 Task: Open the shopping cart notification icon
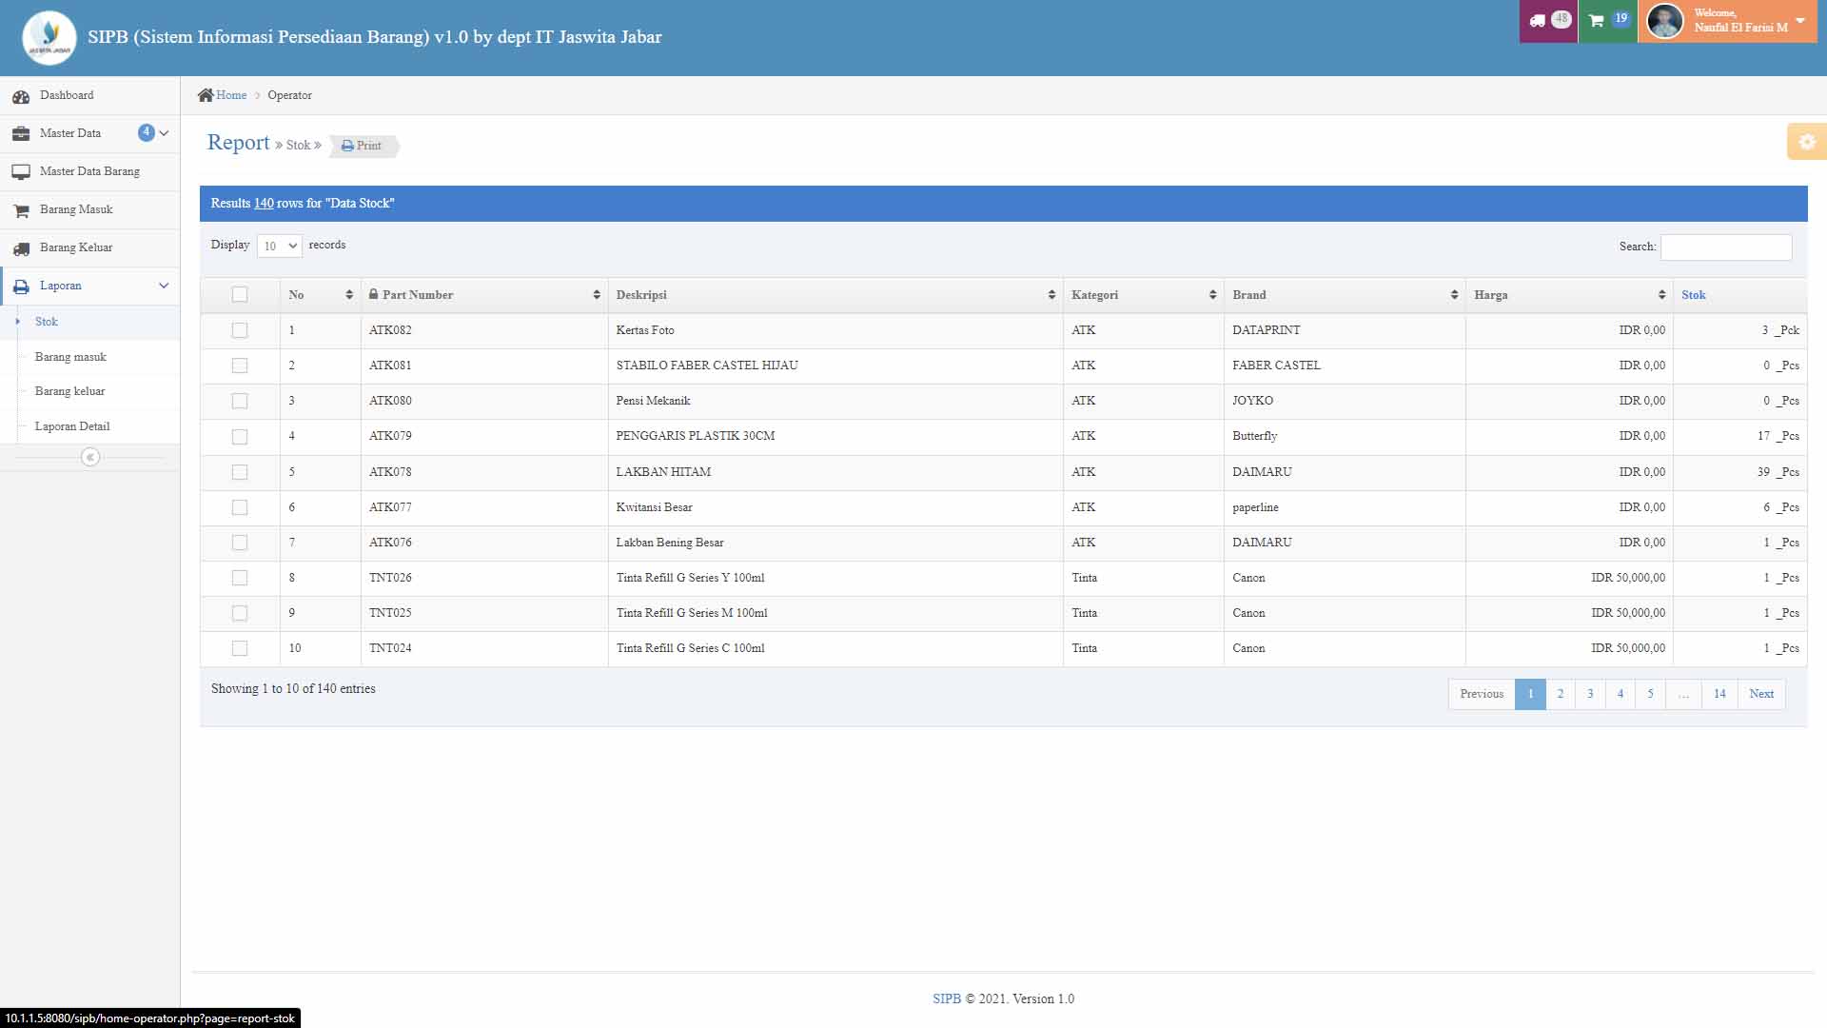tap(1597, 21)
